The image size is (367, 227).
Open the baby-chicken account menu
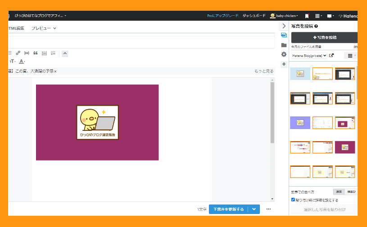[284, 16]
